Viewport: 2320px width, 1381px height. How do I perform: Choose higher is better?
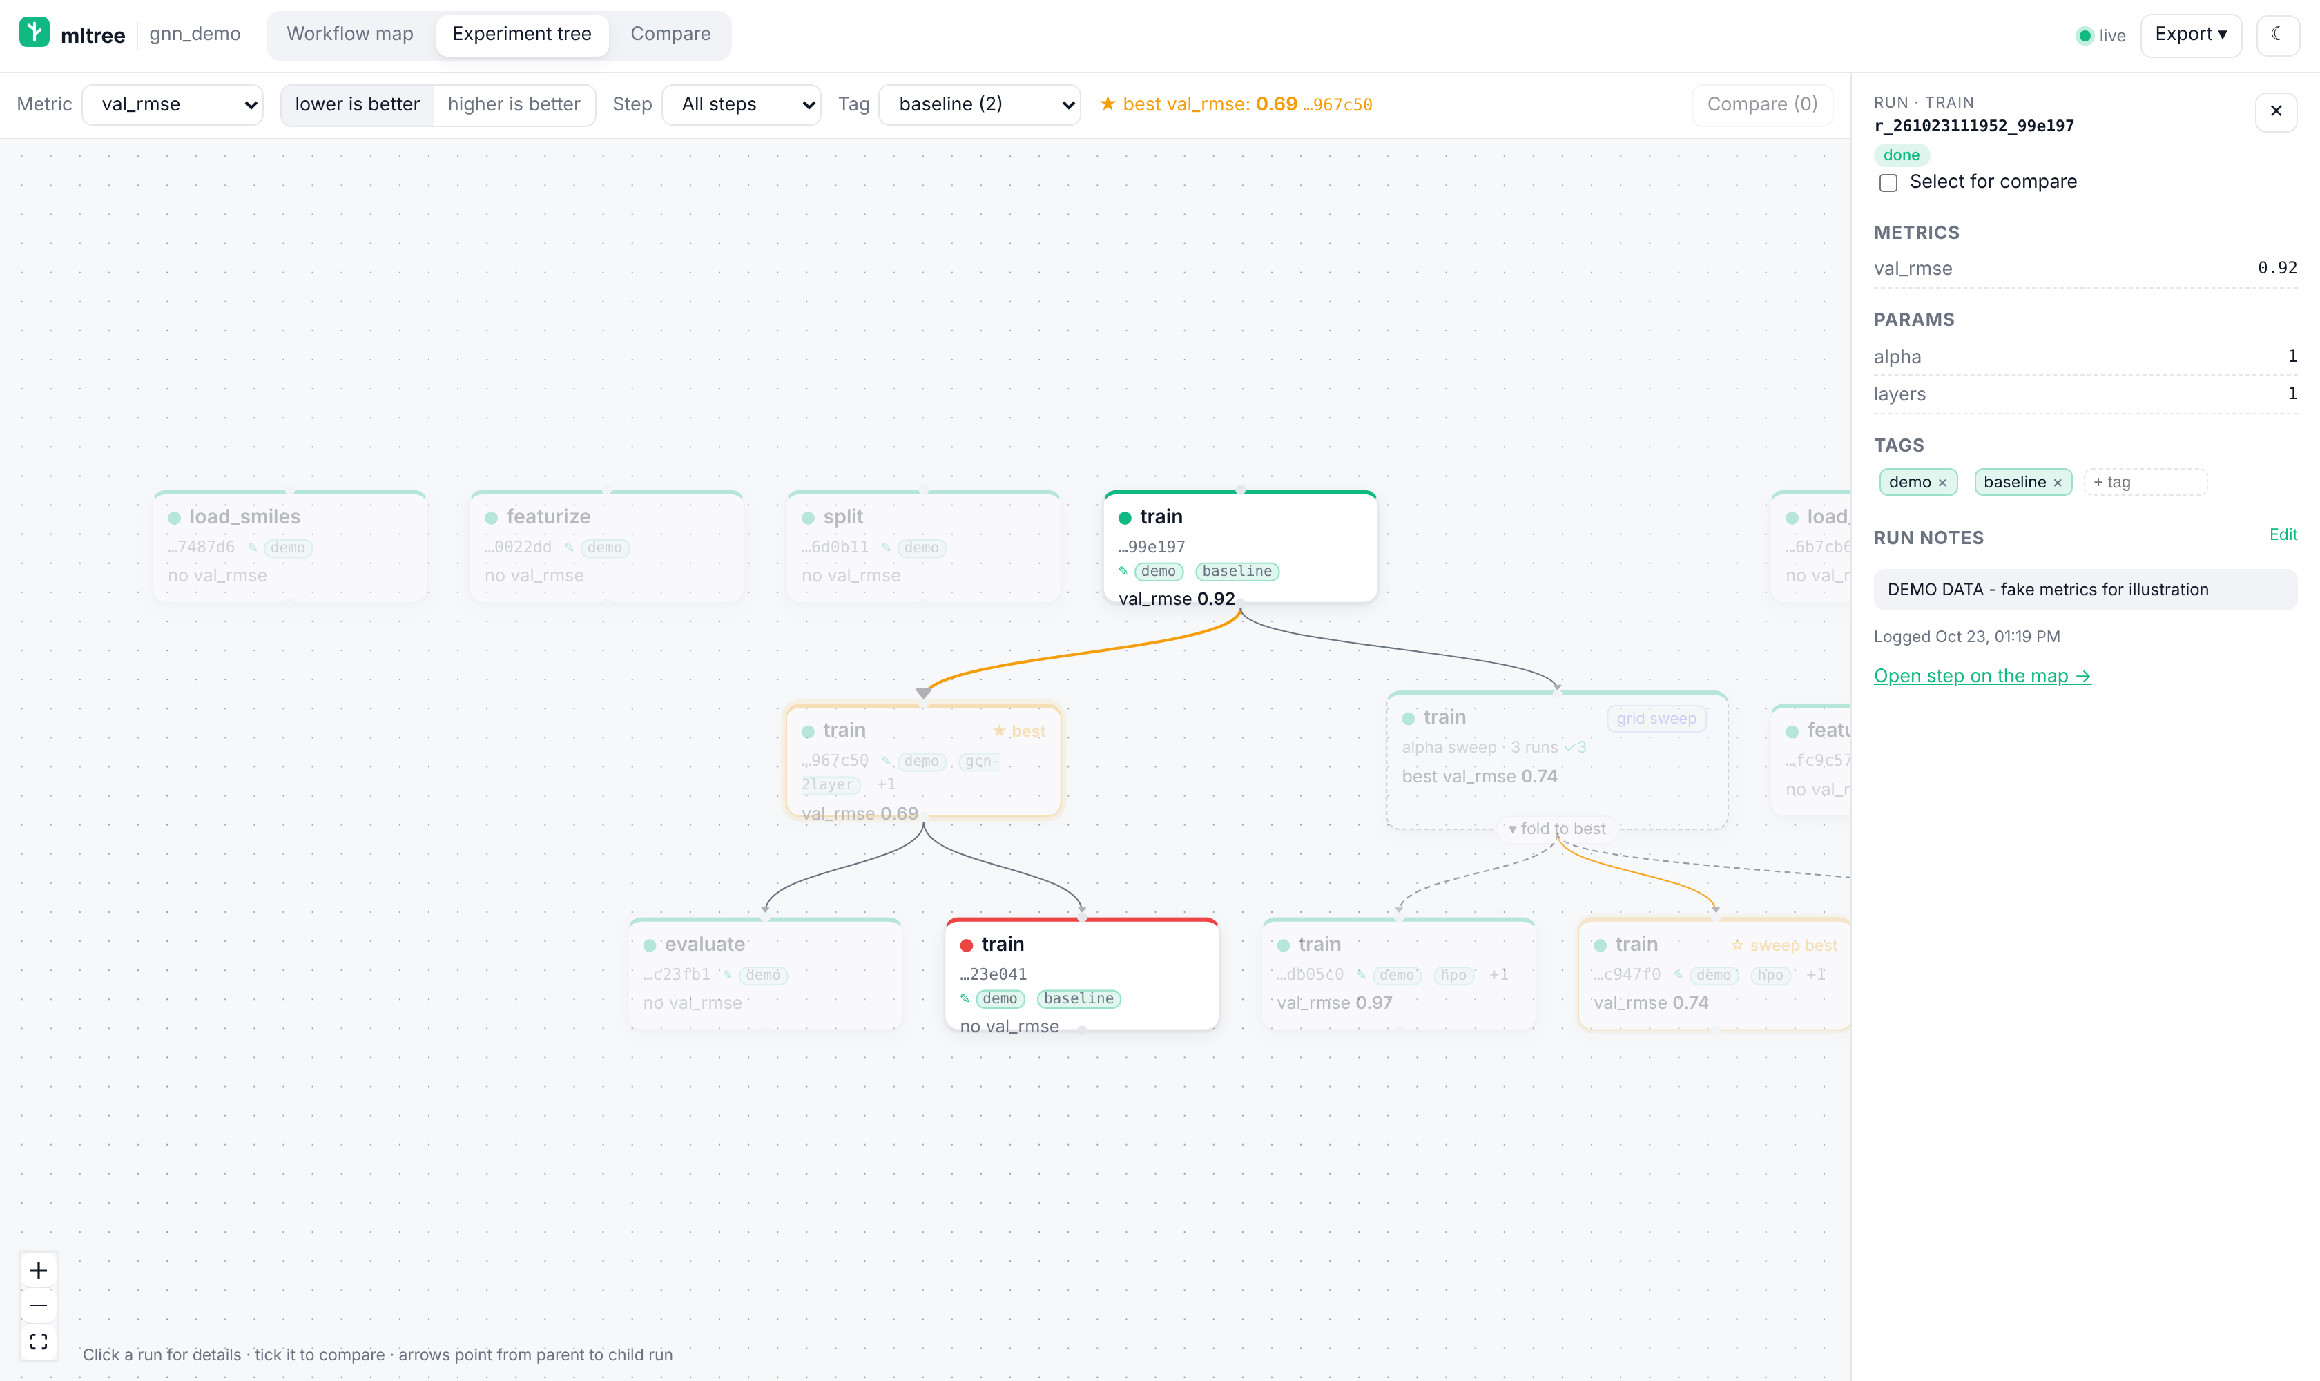coord(514,104)
